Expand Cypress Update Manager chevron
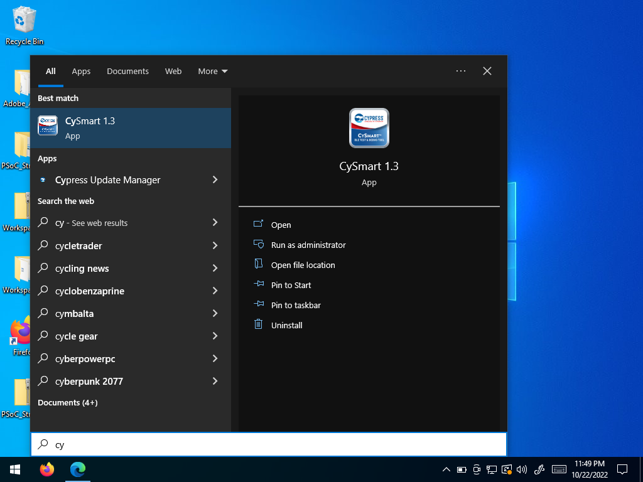Screen dimensions: 643x482 [215, 179]
